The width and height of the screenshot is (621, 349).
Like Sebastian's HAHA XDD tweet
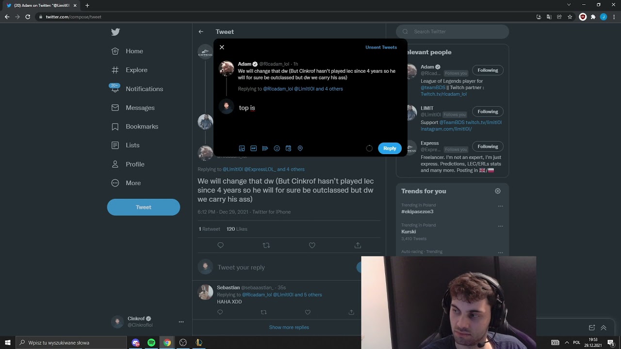(x=308, y=312)
